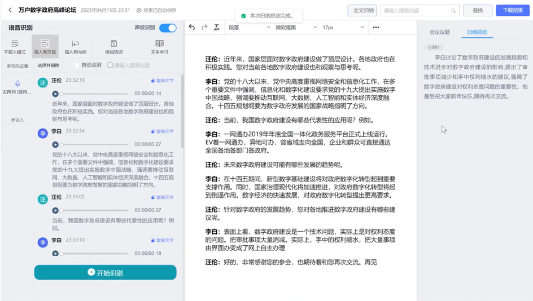533x301 pixels.
Task: Toggle the 声纹识别 voiceprint switch
Action: click(168, 28)
